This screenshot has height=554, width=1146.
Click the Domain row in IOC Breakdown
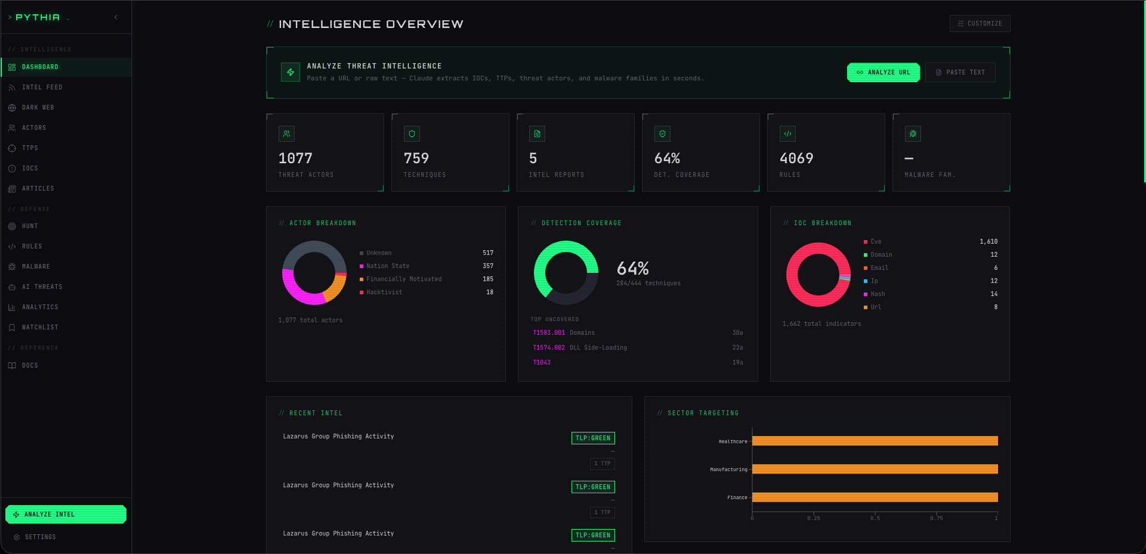tap(931, 255)
